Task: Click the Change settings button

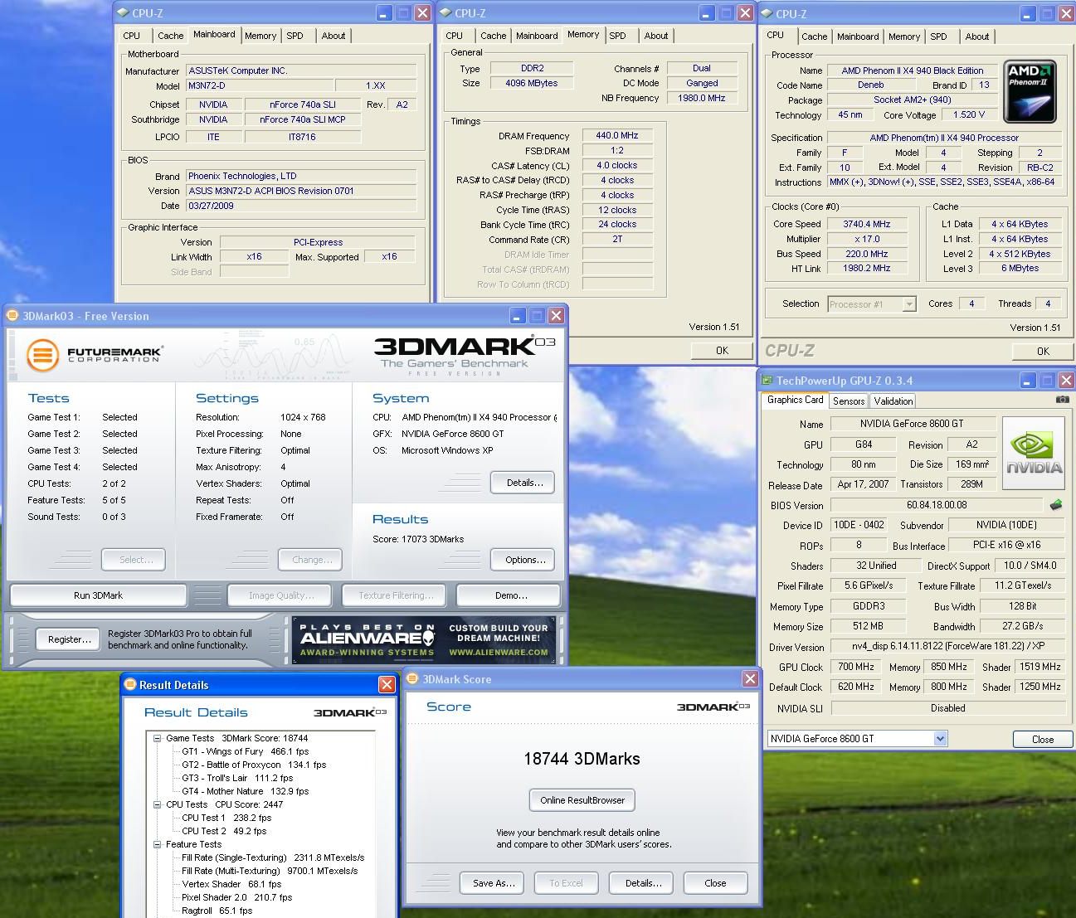Action: [x=310, y=560]
